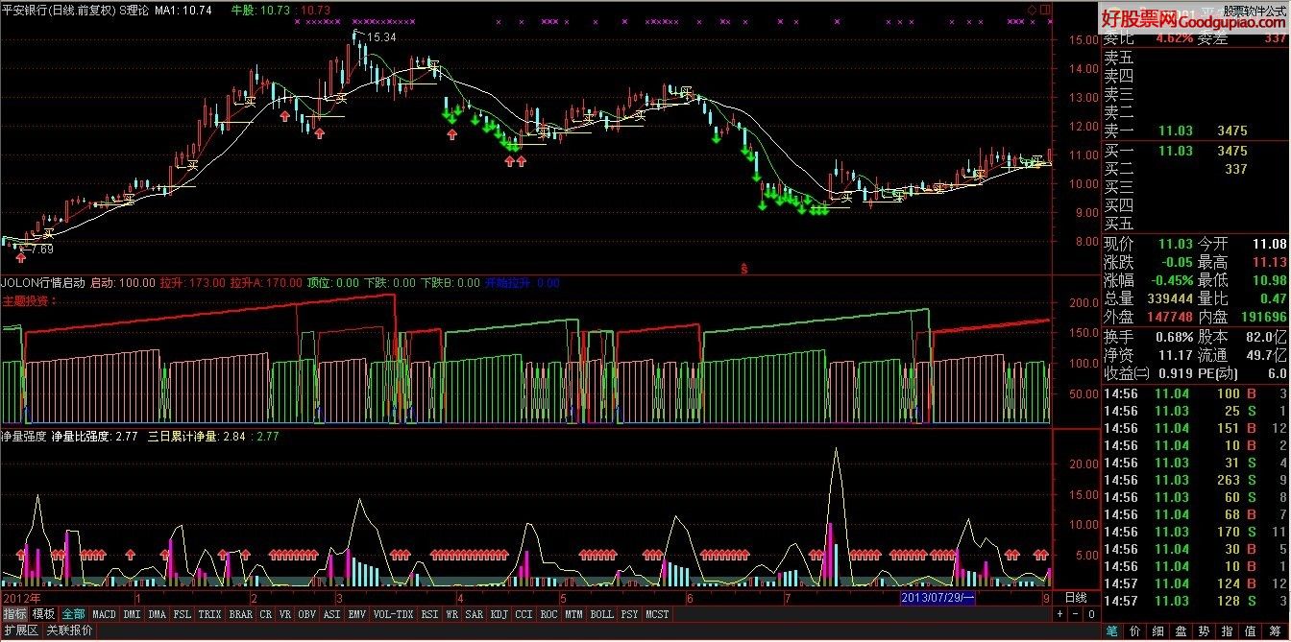Switch to the 笔 tick tab
Viewport: 1291px width, 642px height.
(x=1113, y=631)
